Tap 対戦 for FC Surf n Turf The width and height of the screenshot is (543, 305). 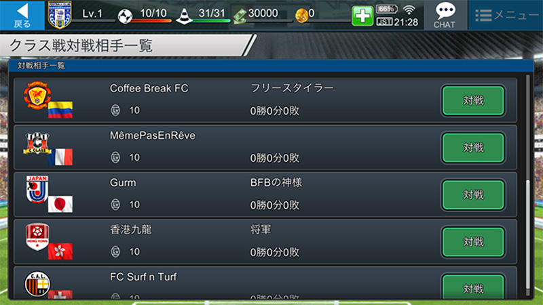click(x=473, y=287)
